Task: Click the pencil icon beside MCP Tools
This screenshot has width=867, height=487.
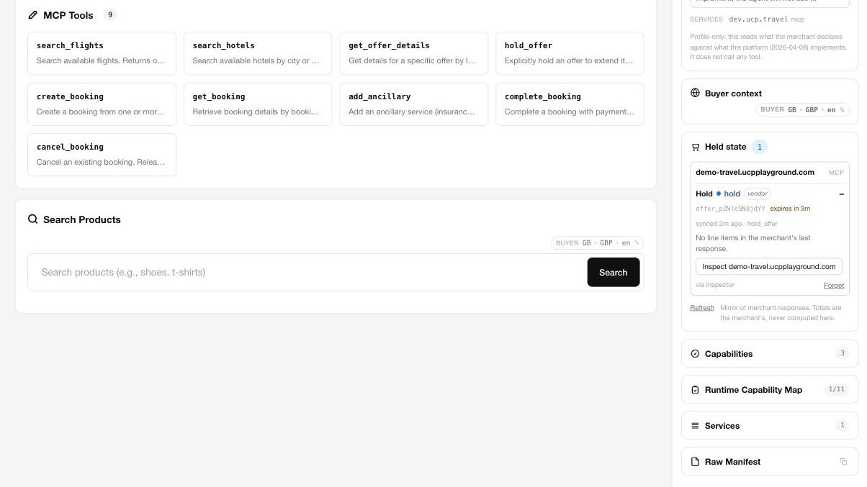Action: tap(32, 15)
